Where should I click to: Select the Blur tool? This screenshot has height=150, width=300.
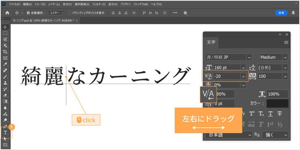[5, 108]
